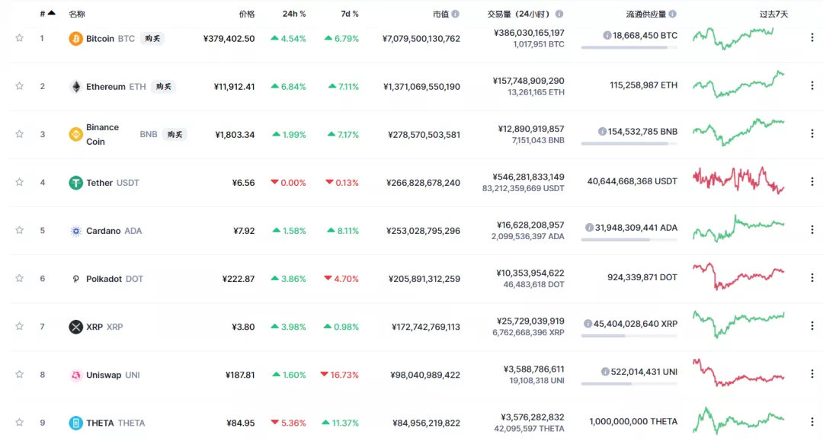Click the 购买 button for Bitcoin

(x=152, y=38)
